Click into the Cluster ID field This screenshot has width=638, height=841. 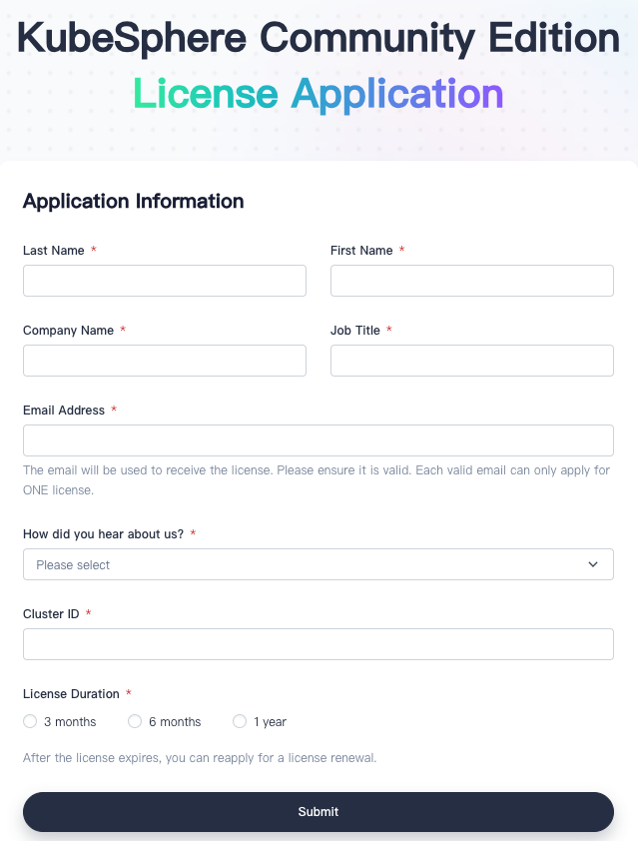tap(318, 643)
